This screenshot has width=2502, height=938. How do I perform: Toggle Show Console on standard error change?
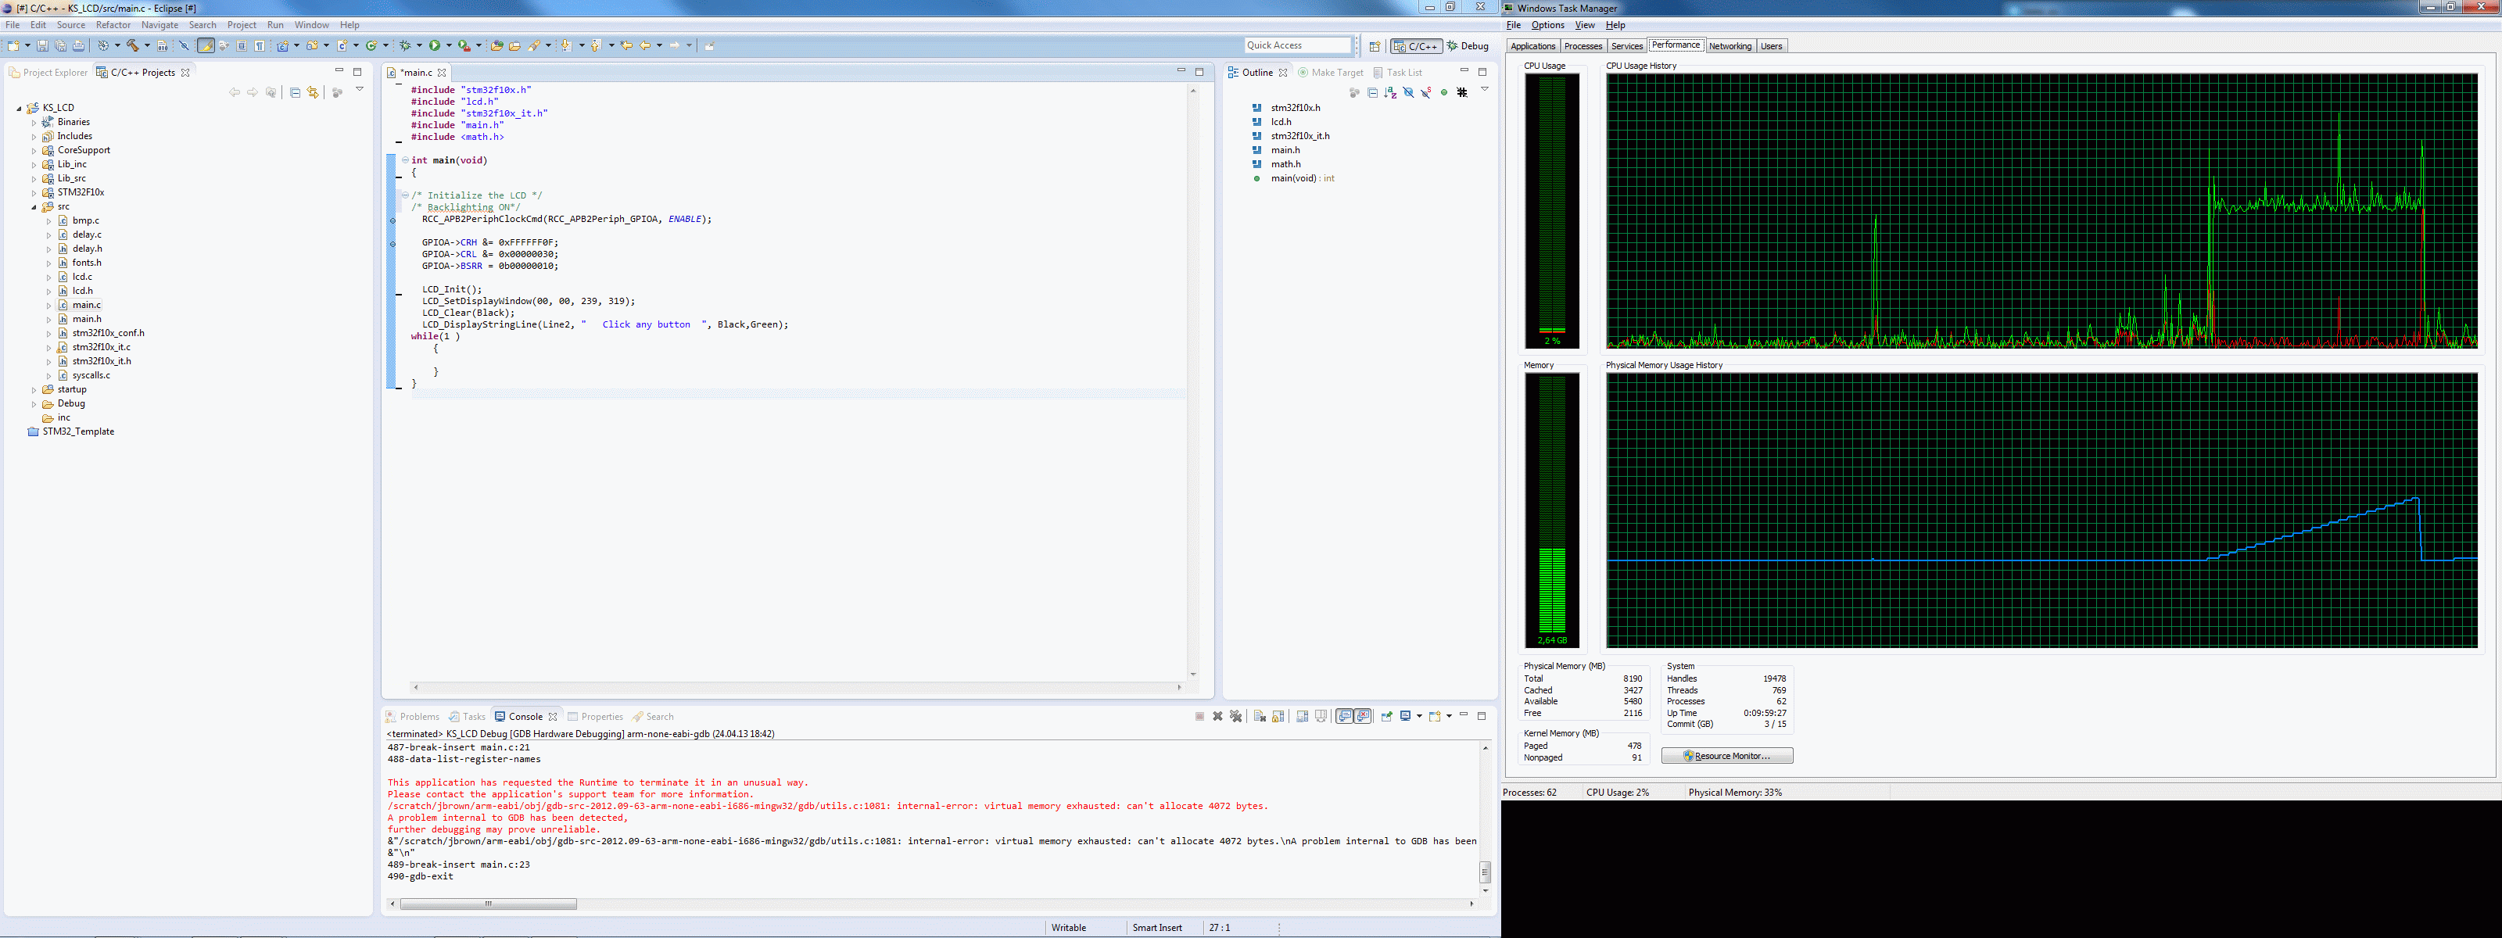pos(1363,717)
